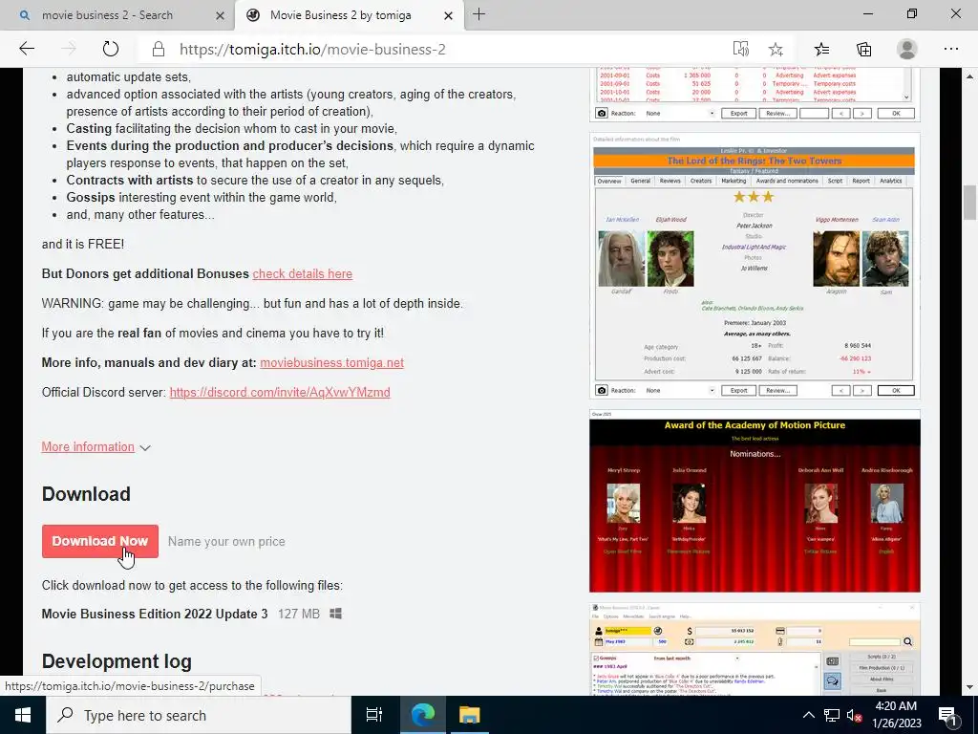Open the official Discord invite link
Screen dimensions: 978x734
280,392
